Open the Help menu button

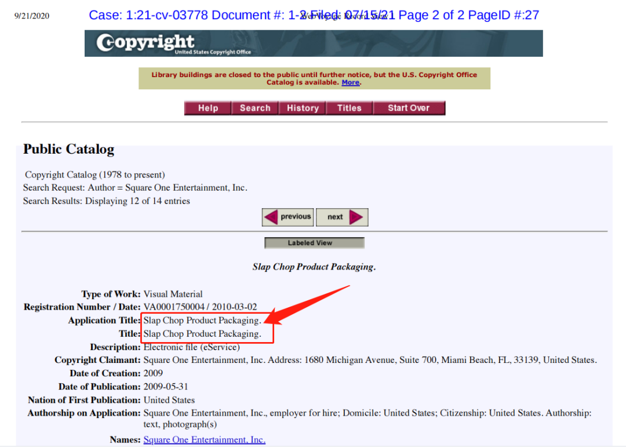[208, 108]
